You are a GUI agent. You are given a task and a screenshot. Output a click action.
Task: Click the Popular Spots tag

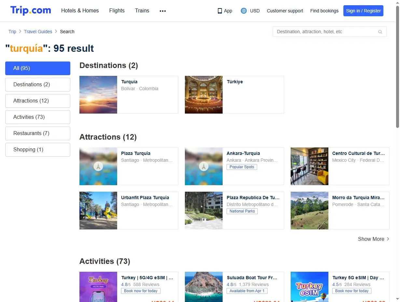[x=242, y=167]
